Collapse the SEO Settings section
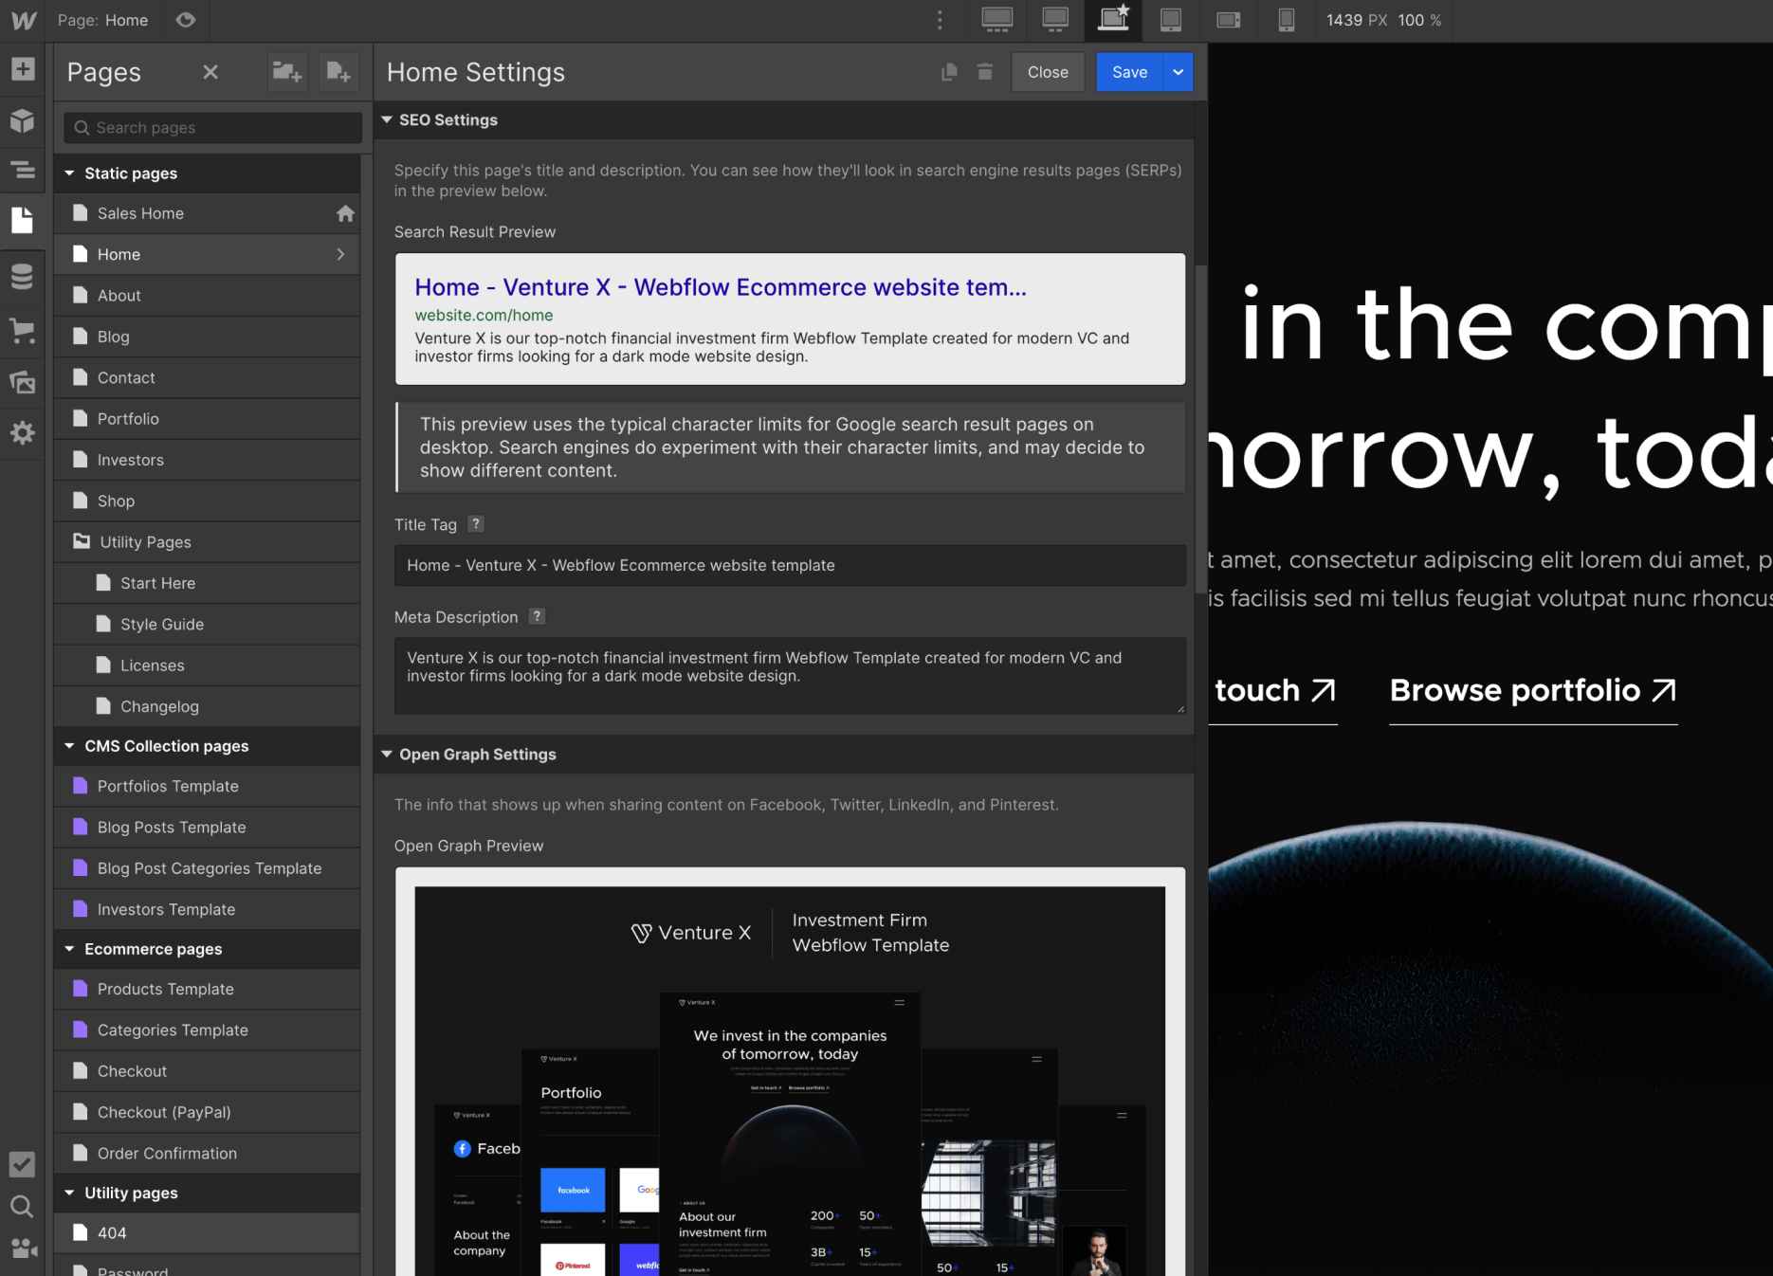This screenshot has height=1276, width=1773. click(x=387, y=119)
